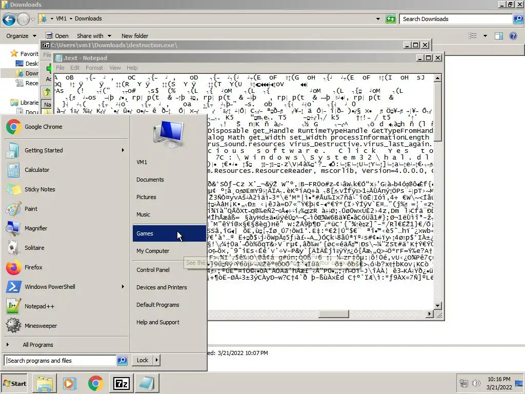
Task: Select Games in the Start menu
Action: pyautogui.click(x=169, y=233)
